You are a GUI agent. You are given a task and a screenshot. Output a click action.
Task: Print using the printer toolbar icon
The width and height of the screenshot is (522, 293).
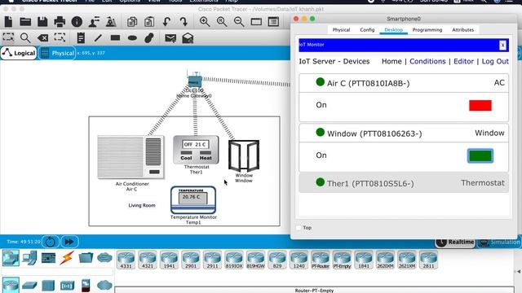[x=60, y=22]
